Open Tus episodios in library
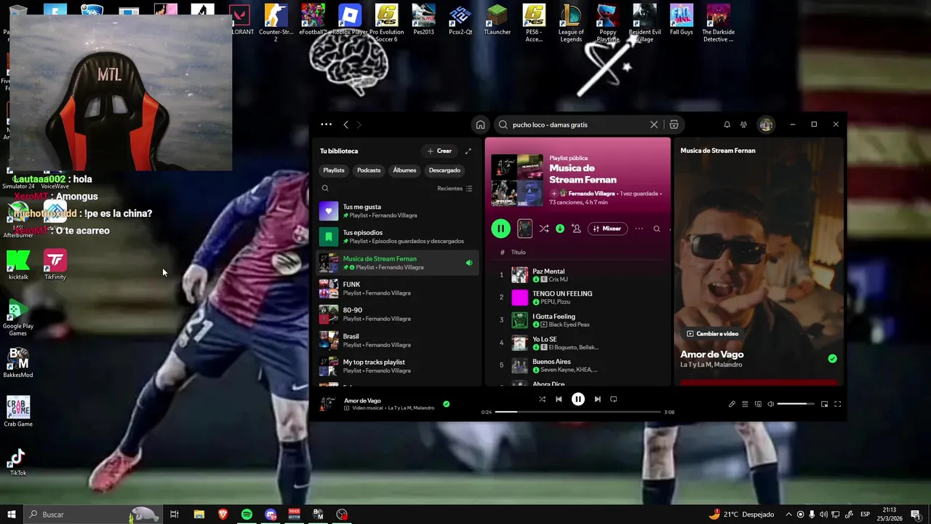This screenshot has height=524, width=931. coord(397,237)
